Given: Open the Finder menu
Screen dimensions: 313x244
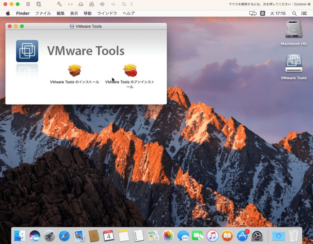Looking at the screenshot, I should point(23,13).
